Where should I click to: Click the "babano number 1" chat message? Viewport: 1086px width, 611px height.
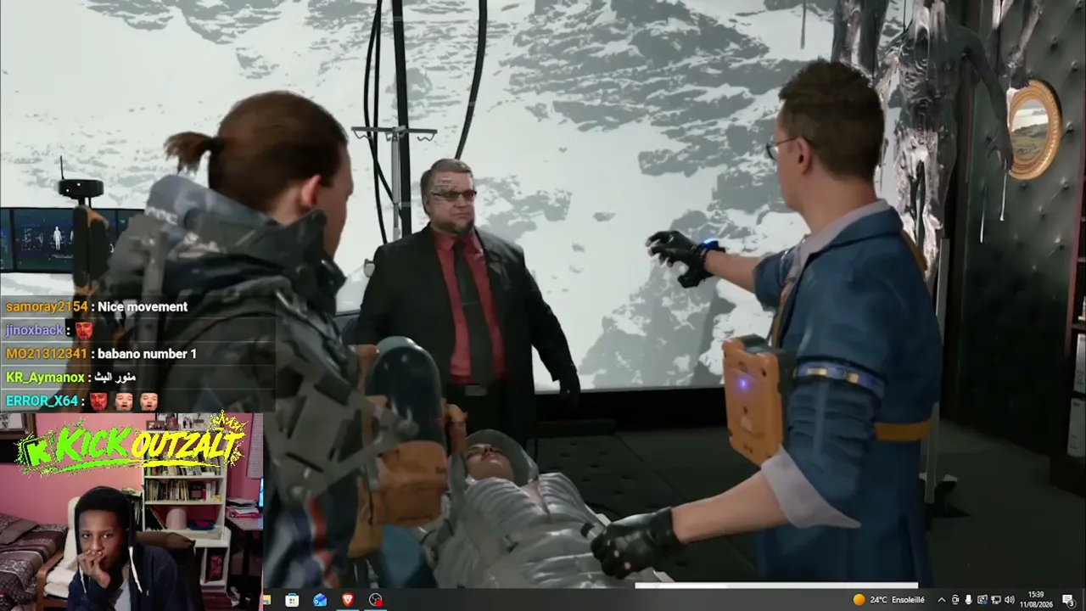(x=147, y=354)
